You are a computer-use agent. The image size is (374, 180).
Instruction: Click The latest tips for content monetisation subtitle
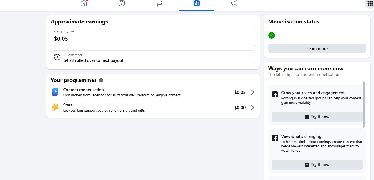click(304, 75)
